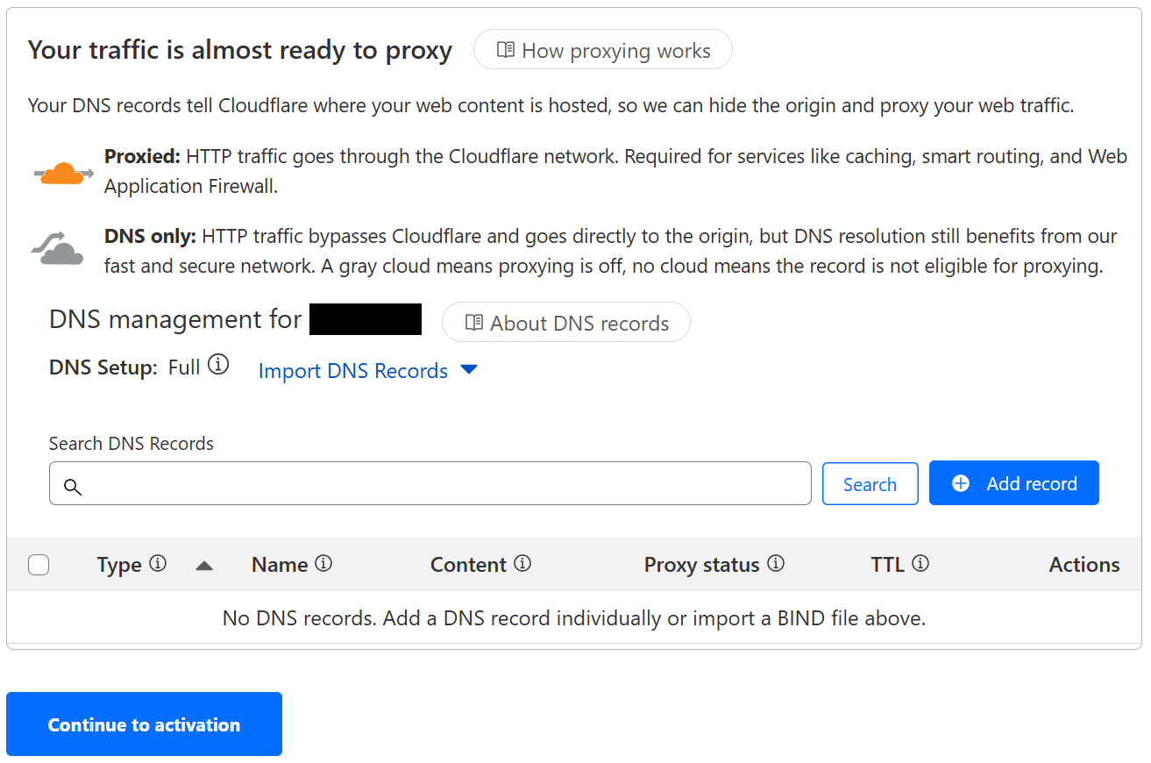Expand the Import DNS Records dropdown
This screenshot has width=1151, height=763.
point(470,370)
